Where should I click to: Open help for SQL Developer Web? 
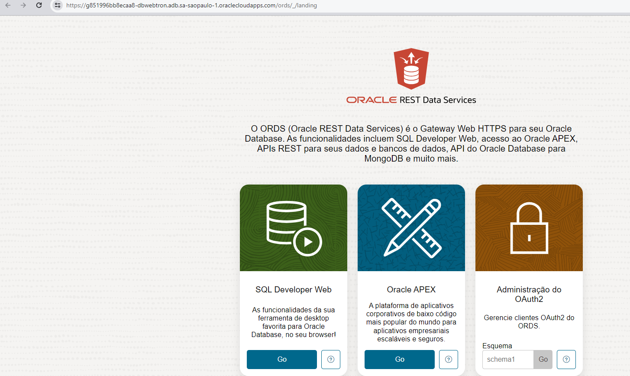[331, 360]
